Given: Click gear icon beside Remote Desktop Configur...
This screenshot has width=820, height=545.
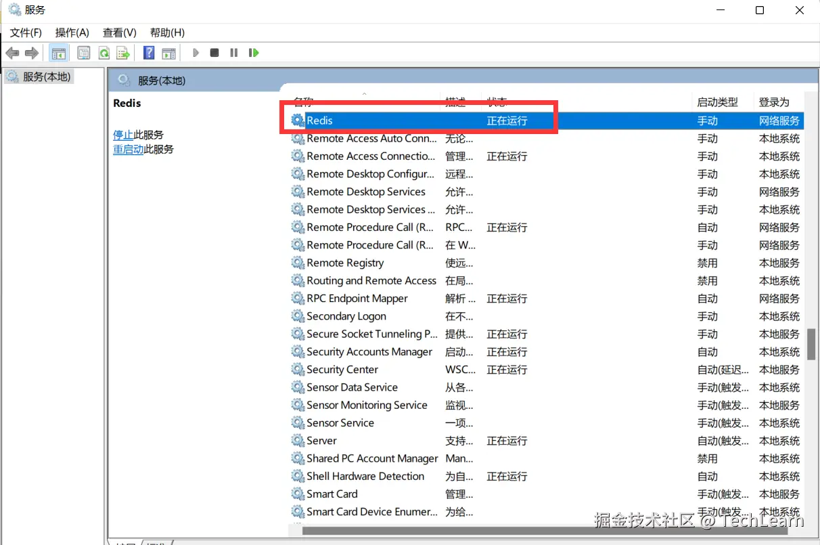Looking at the screenshot, I should (298, 174).
